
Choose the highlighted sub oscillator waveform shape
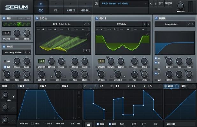pyautogui.click(x=19, y=24)
